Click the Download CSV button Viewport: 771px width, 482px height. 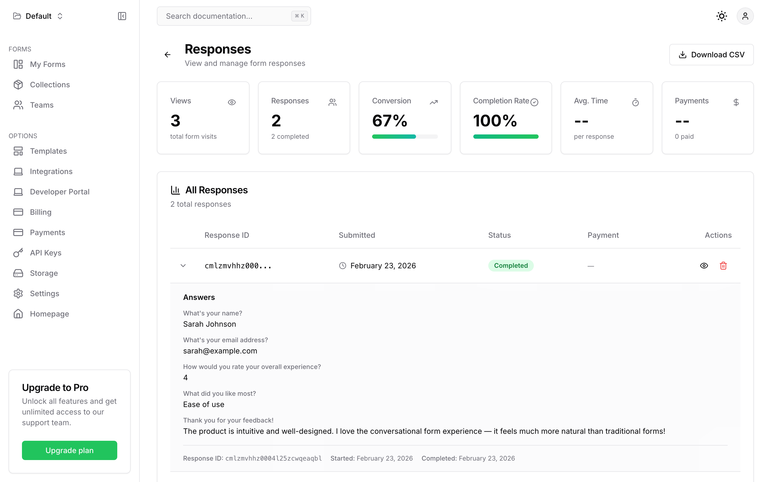tap(711, 55)
